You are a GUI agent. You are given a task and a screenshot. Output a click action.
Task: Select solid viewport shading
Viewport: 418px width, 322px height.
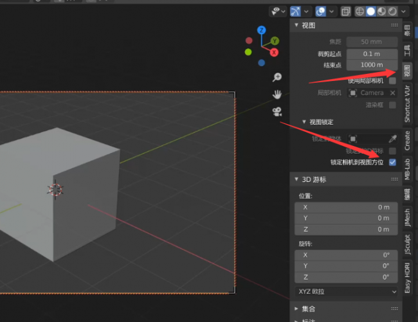tap(371, 12)
